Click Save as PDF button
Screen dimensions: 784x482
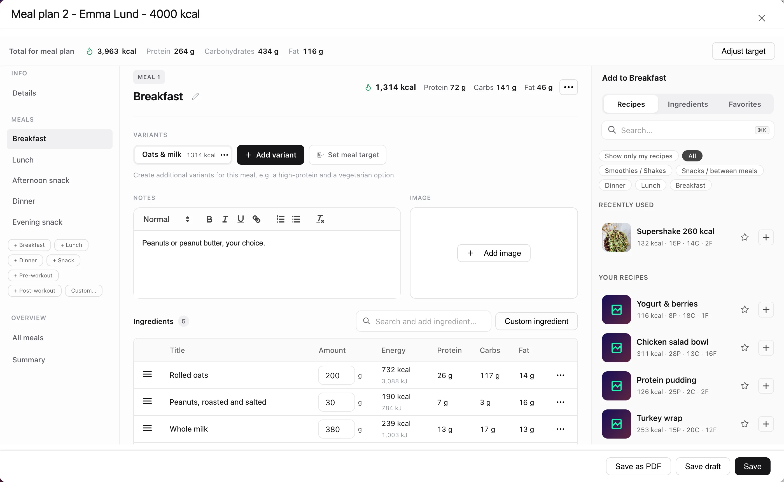coord(638,466)
